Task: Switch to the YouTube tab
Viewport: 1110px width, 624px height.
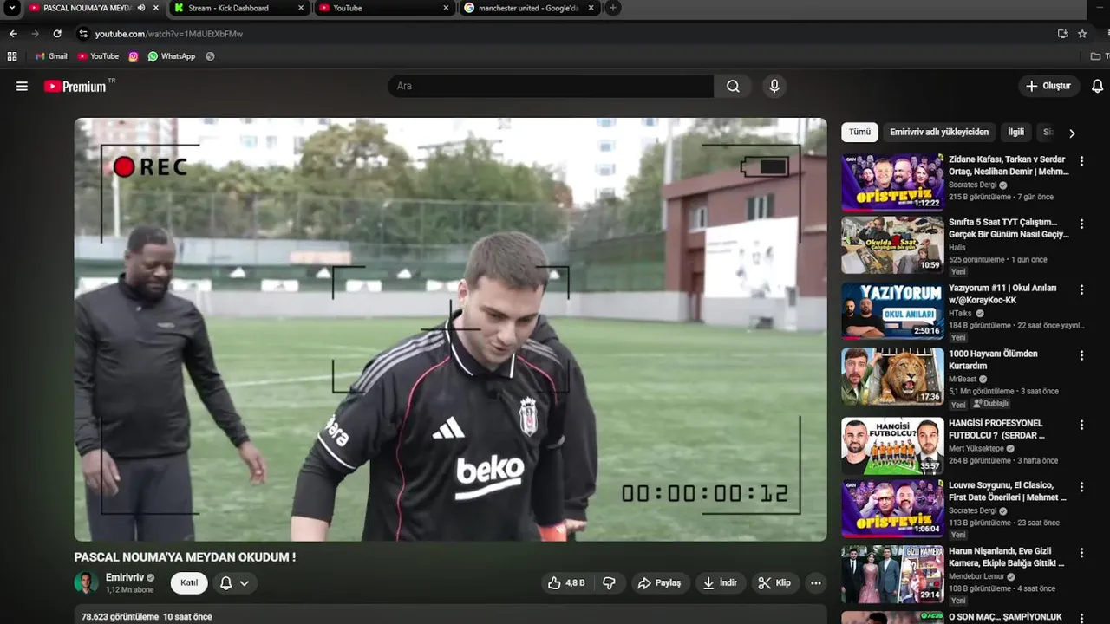Action: click(383, 8)
